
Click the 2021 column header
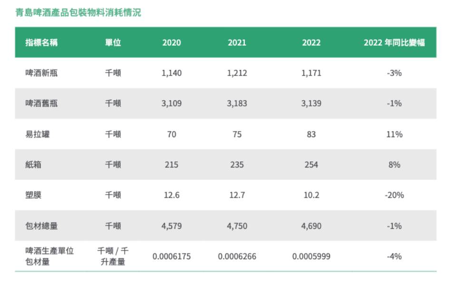237,42
